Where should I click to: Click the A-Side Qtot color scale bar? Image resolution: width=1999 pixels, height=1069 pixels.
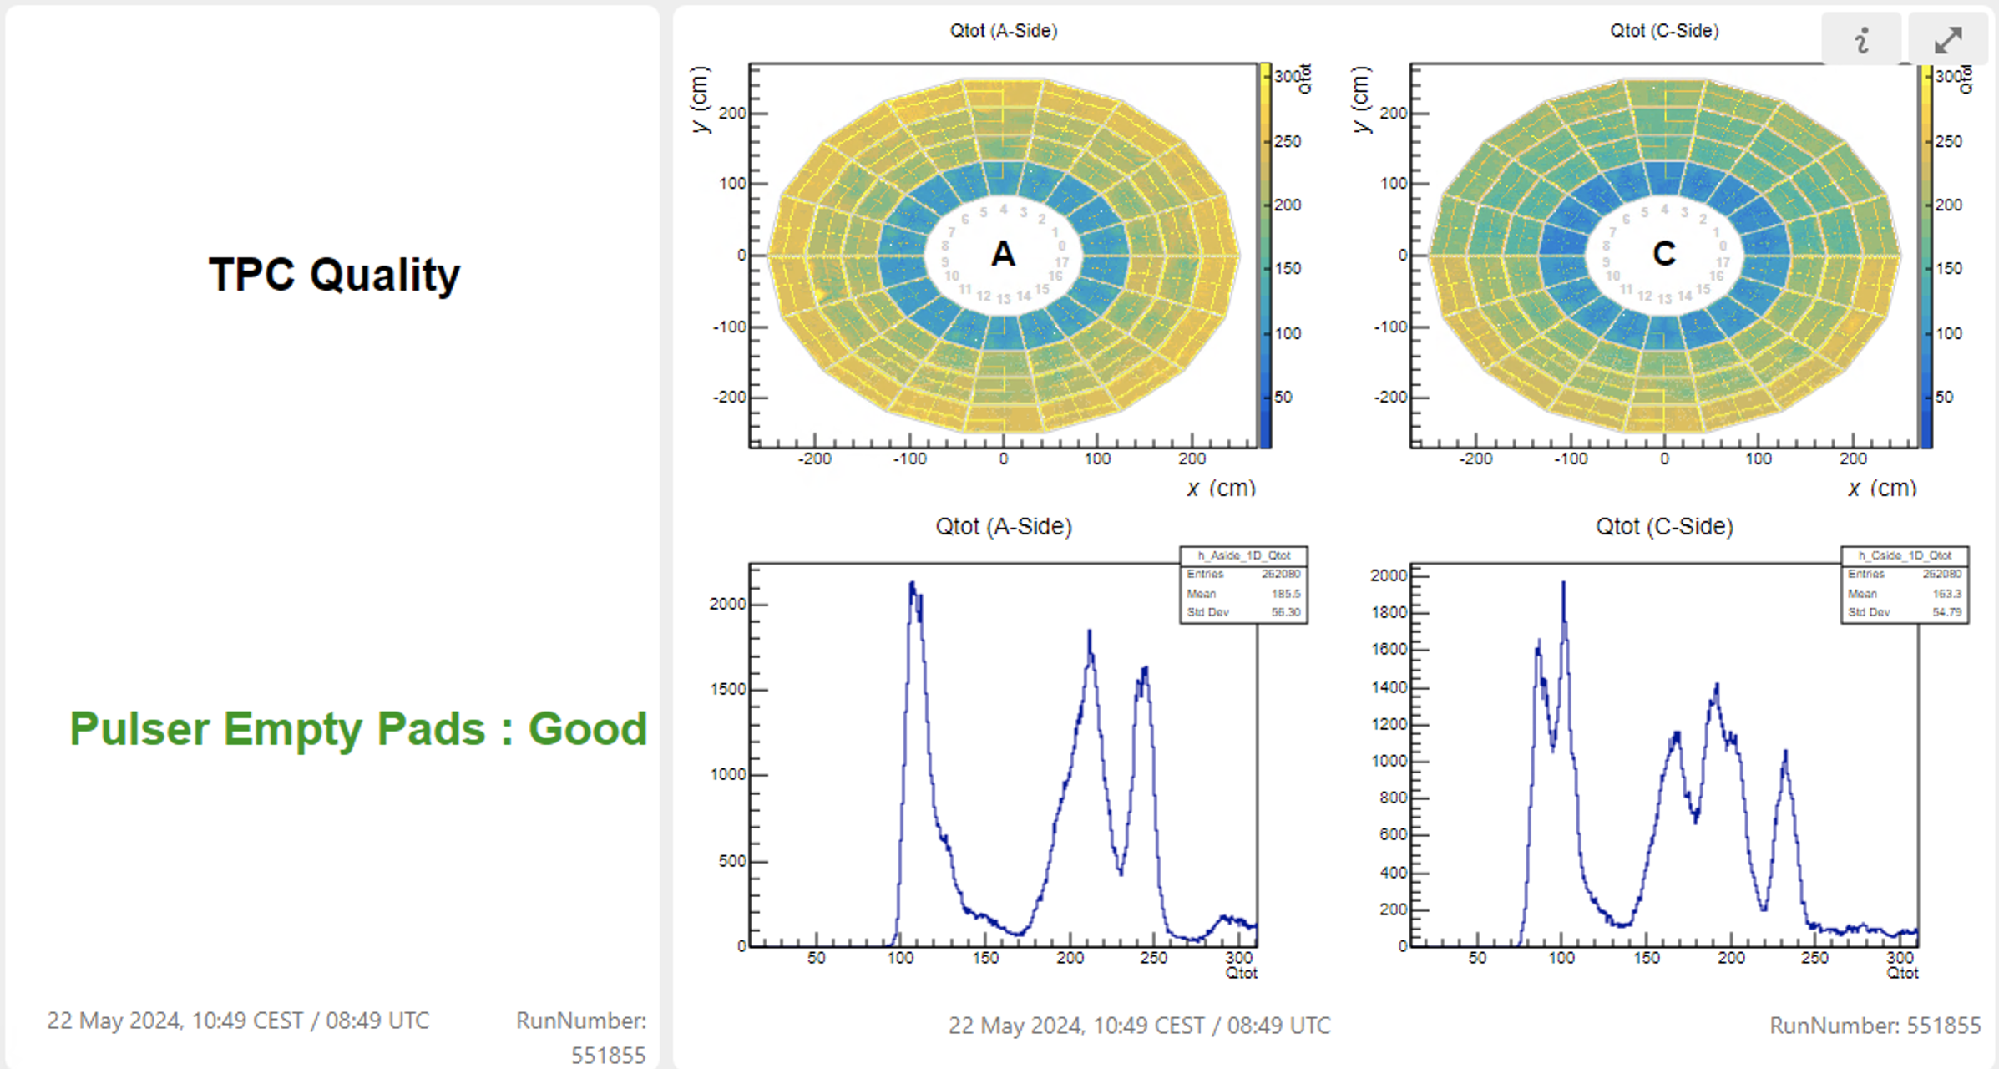tap(1265, 256)
